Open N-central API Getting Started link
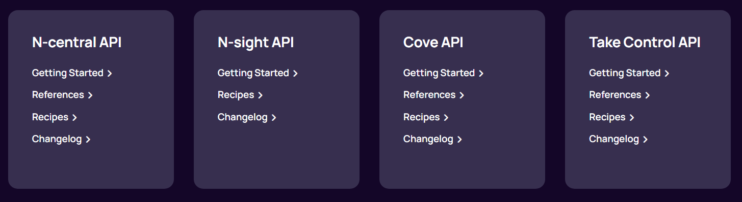This screenshot has height=202, width=742. [72, 73]
